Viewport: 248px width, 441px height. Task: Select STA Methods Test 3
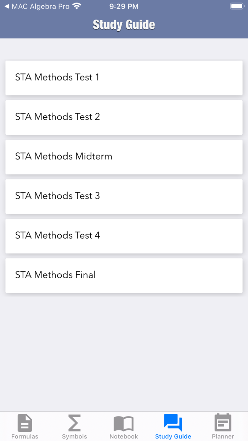pyautogui.click(x=124, y=196)
